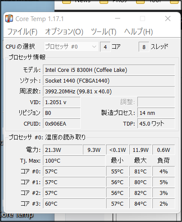Click the コア #1 current temperature field
Viewport: 182px width, 222px height.
[x=74, y=182]
